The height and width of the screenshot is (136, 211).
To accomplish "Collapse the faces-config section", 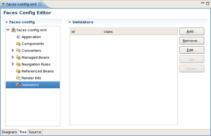I will [7, 22].
